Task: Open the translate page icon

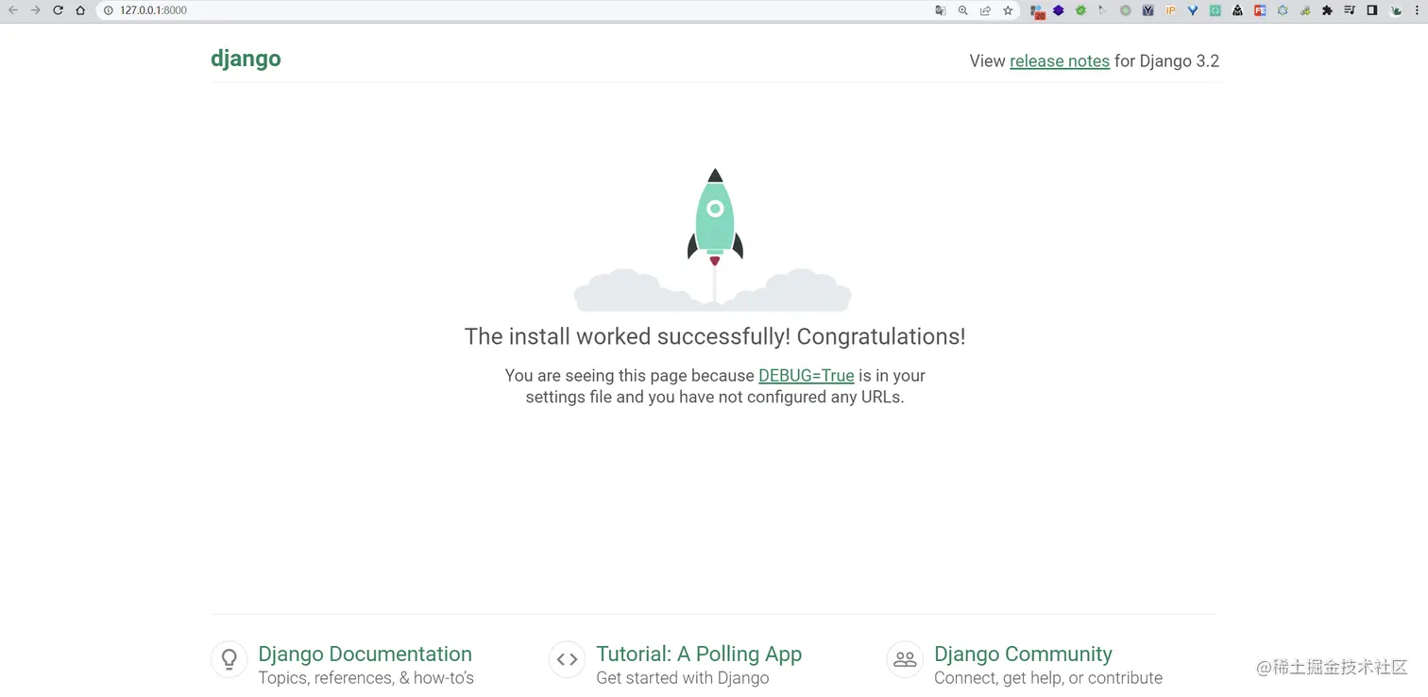Action: tap(940, 10)
